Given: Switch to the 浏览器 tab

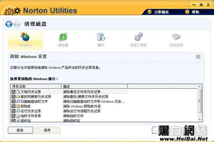Looking at the screenshot, I should click(x=63, y=40).
